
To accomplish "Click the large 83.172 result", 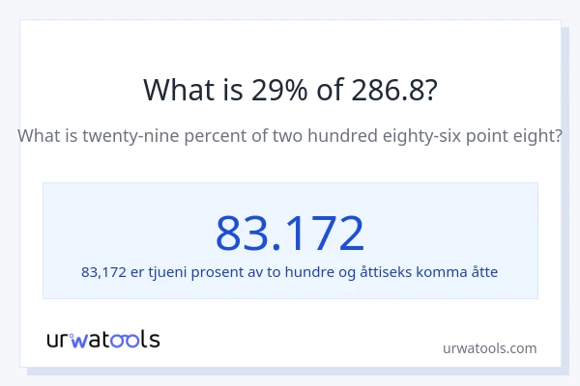I will pos(290,233).
